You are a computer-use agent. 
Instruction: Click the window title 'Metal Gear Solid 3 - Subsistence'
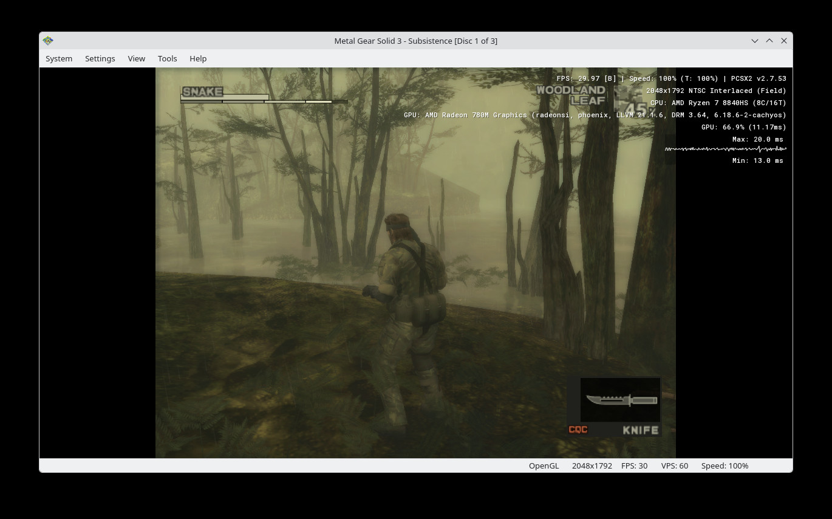(416, 41)
